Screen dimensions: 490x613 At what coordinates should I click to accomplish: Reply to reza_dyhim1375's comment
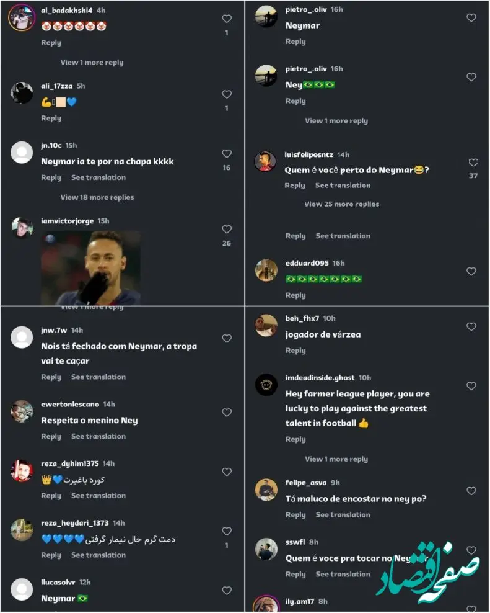pyautogui.click(x=51, y=496)
